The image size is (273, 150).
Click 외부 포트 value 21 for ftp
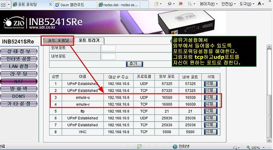point(167,111)
